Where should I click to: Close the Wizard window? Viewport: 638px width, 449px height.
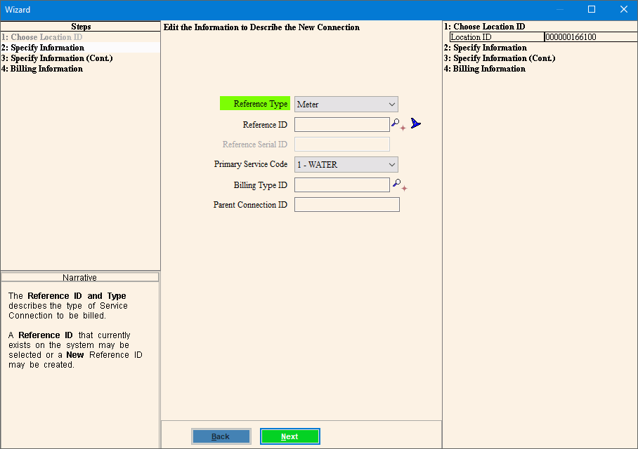pyautogui.click(x=623, y=10)
